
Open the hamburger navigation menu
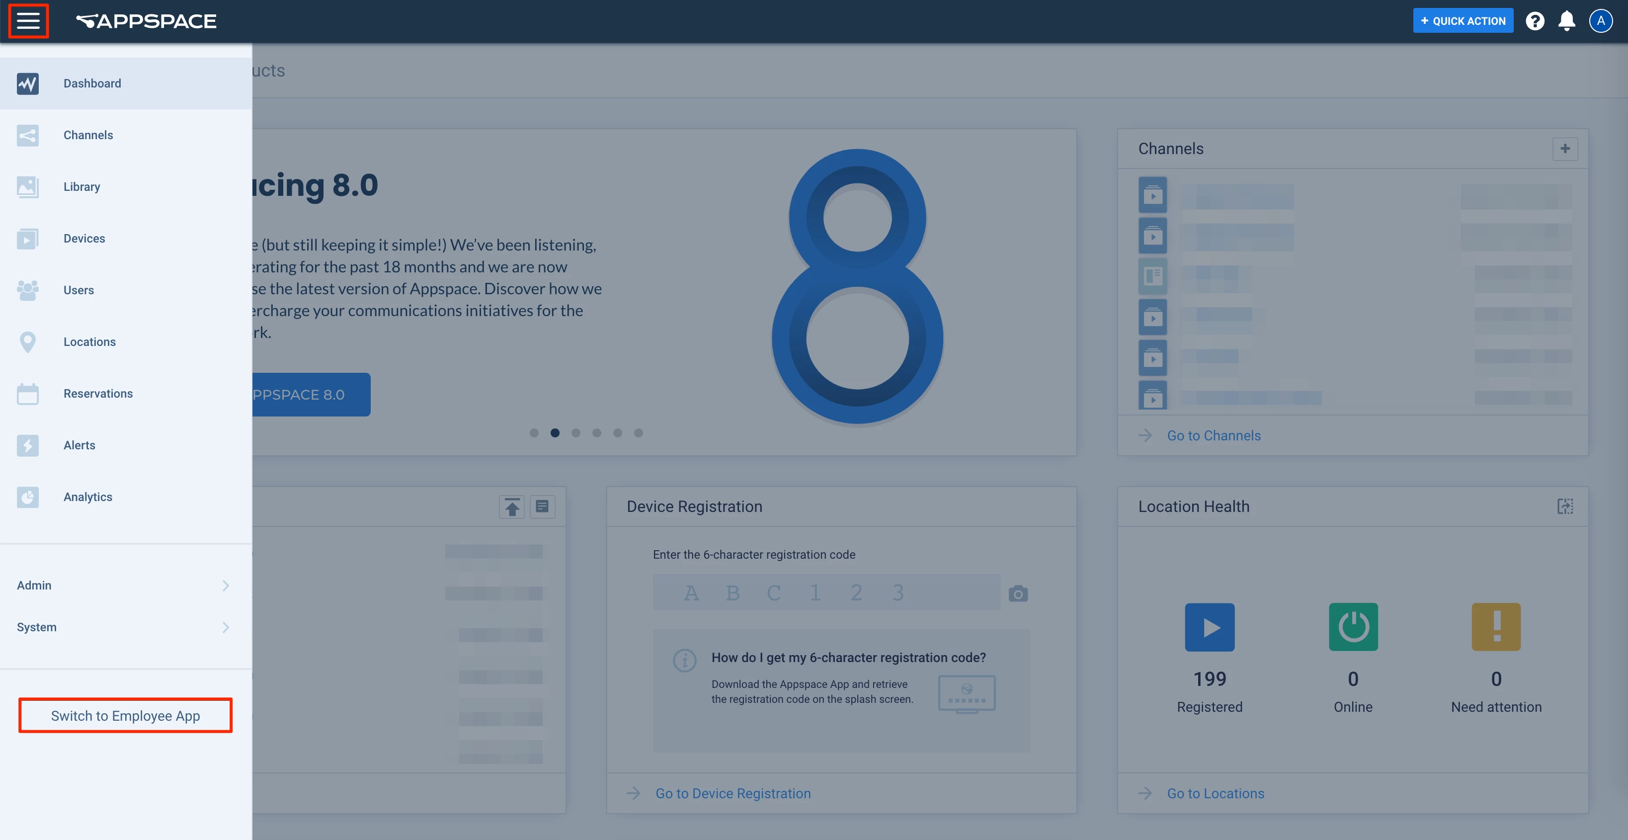pyautogui.click(x=28, y=21)
